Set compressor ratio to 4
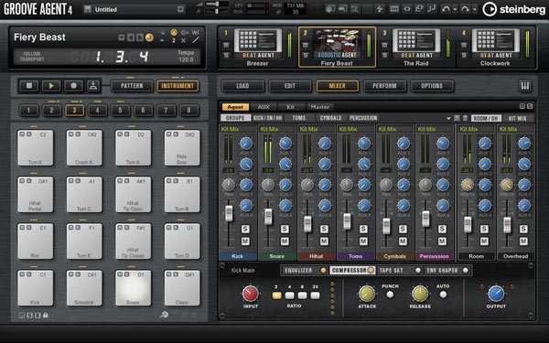549x343 pixels. click(289, 295)
